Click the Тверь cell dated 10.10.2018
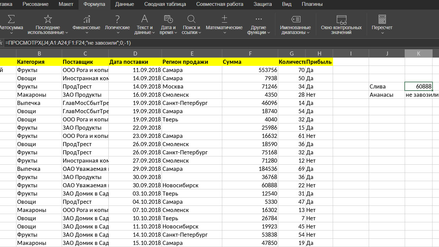Viewport: 439px width, 247px height. 192,218
